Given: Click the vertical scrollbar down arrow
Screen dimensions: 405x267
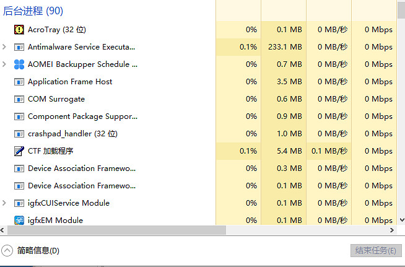Looking at the screenshot, I should pyautogui.click(x=401, y=221).
